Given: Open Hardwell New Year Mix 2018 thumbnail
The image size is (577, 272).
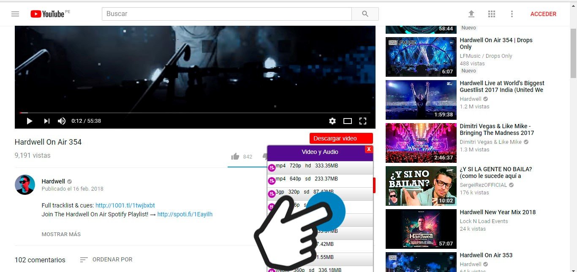Looking at the screenshot, I should 421,229.
